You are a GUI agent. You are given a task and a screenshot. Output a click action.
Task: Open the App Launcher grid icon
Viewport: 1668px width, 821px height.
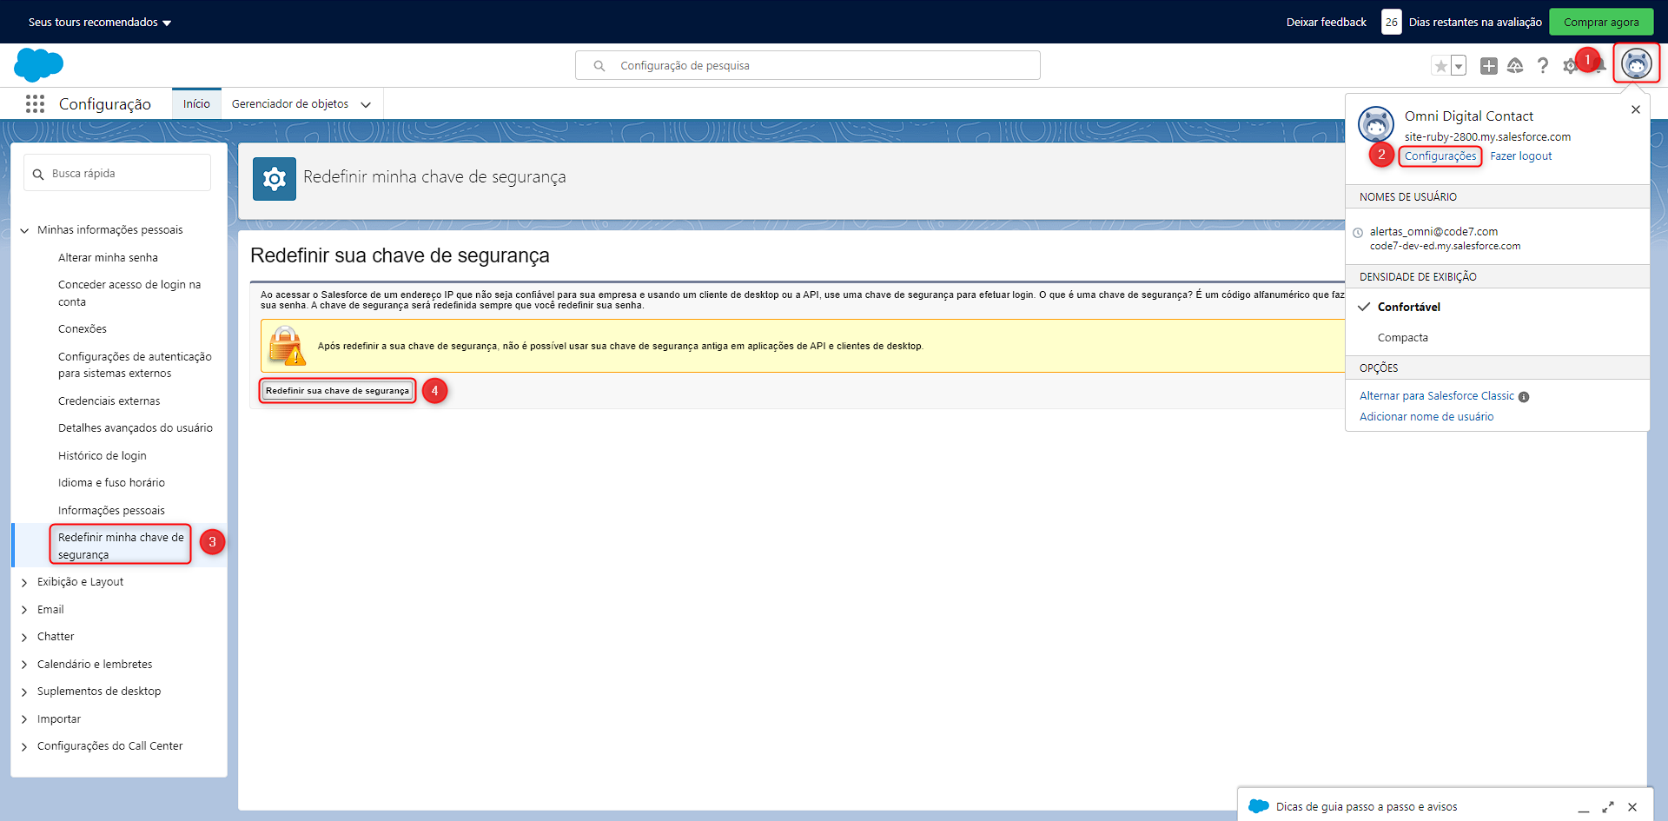[35, 104]
